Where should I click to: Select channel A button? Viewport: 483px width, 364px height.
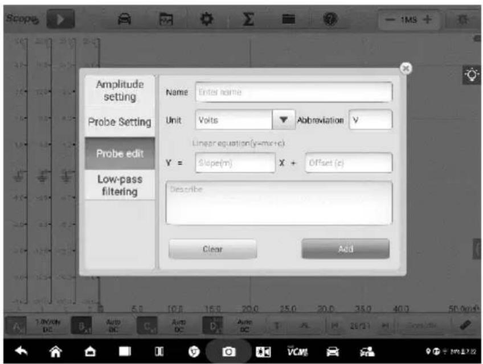(16, 326)
